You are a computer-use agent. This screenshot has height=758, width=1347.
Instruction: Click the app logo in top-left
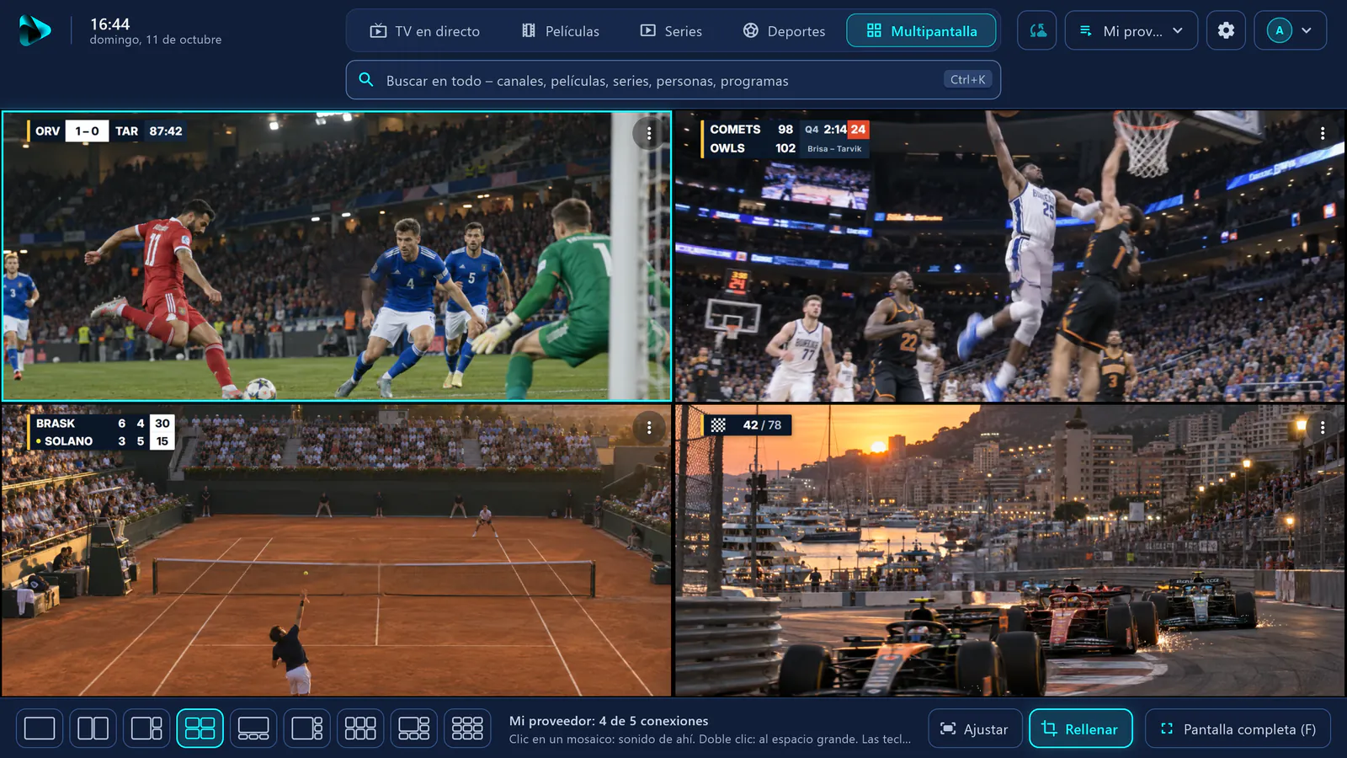[x=35, y=30]
